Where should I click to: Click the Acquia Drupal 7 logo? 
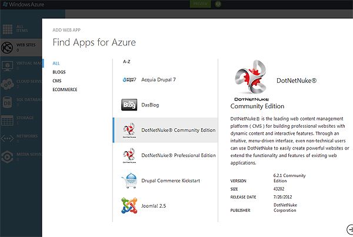coord(129,79)
